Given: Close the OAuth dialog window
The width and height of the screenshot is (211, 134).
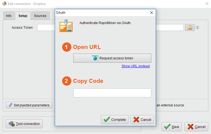Looking at the screenshot, I should pyautogui.click(x=151, y=13).
